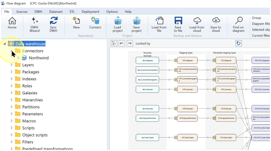Viewport: 271px width, 151px height.
Task: Create a New repository
Action: tap(76, 23)
